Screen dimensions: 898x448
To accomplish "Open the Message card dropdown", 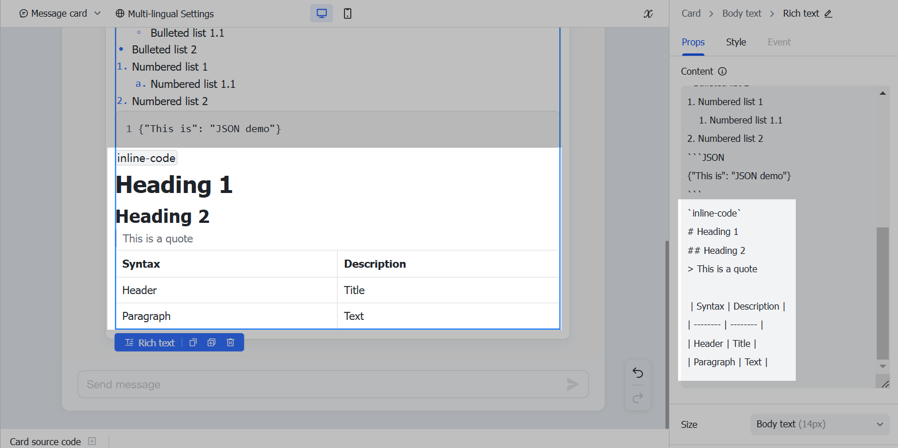I will (60, 13).
